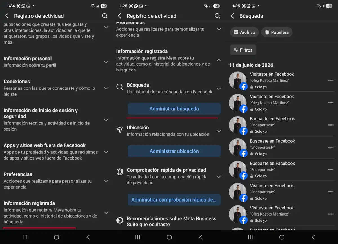Expand Apps y sitios web fuera de Facebook
This screenshot has height=244, width=338.
tap(106, 152)
